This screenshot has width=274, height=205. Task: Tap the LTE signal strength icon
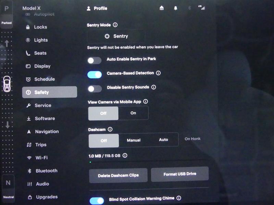[x=202, y=8]
